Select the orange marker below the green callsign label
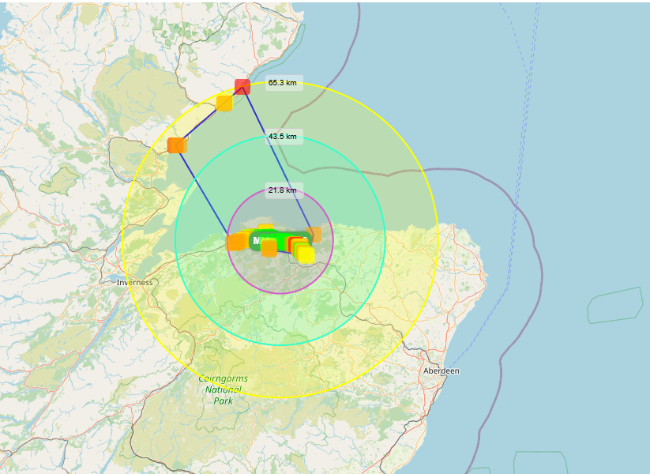 (x=269, y=248)
